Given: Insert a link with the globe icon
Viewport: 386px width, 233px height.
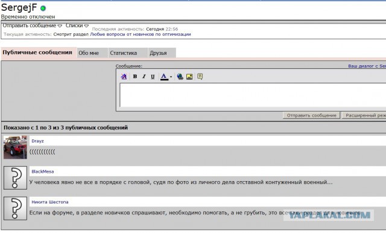Looking at the screenshot, I should tap(180, 77).
